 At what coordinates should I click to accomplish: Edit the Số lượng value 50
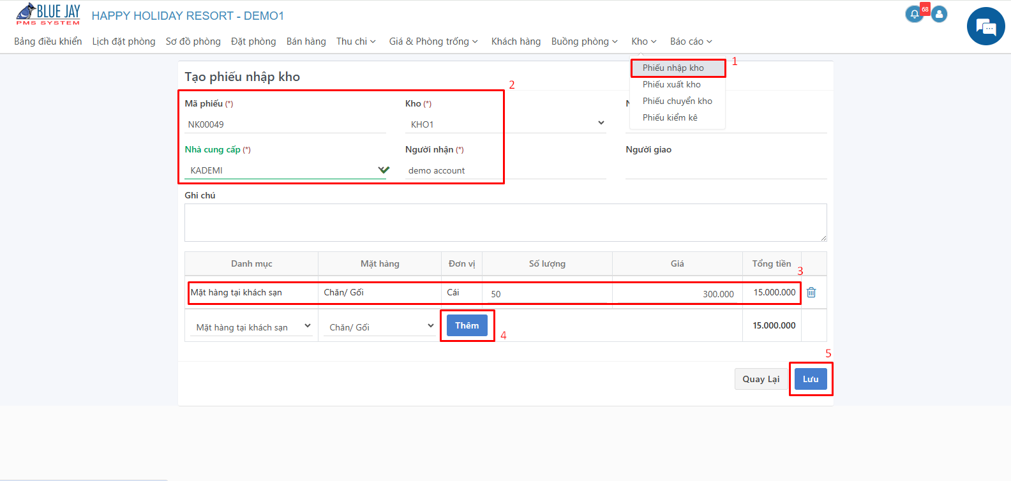pyautogui.click(x=548, y=293)
